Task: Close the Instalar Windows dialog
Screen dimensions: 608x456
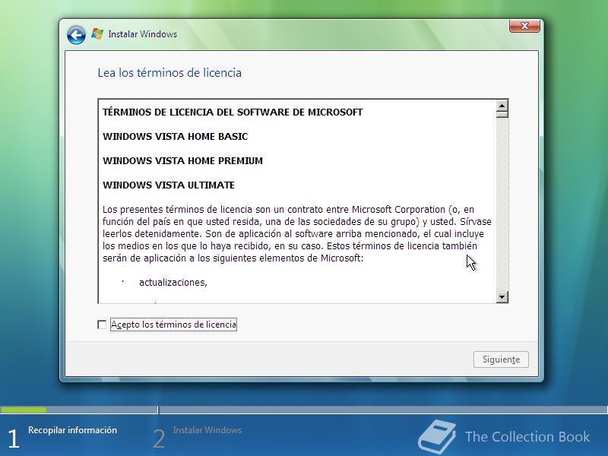Action: click(x=524, y=26)
